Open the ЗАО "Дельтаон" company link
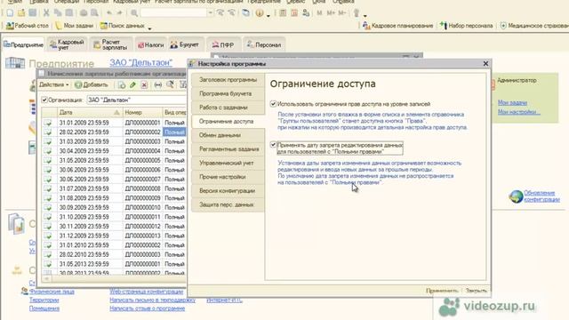Viewport: 569px width, 320px height. 140,62
